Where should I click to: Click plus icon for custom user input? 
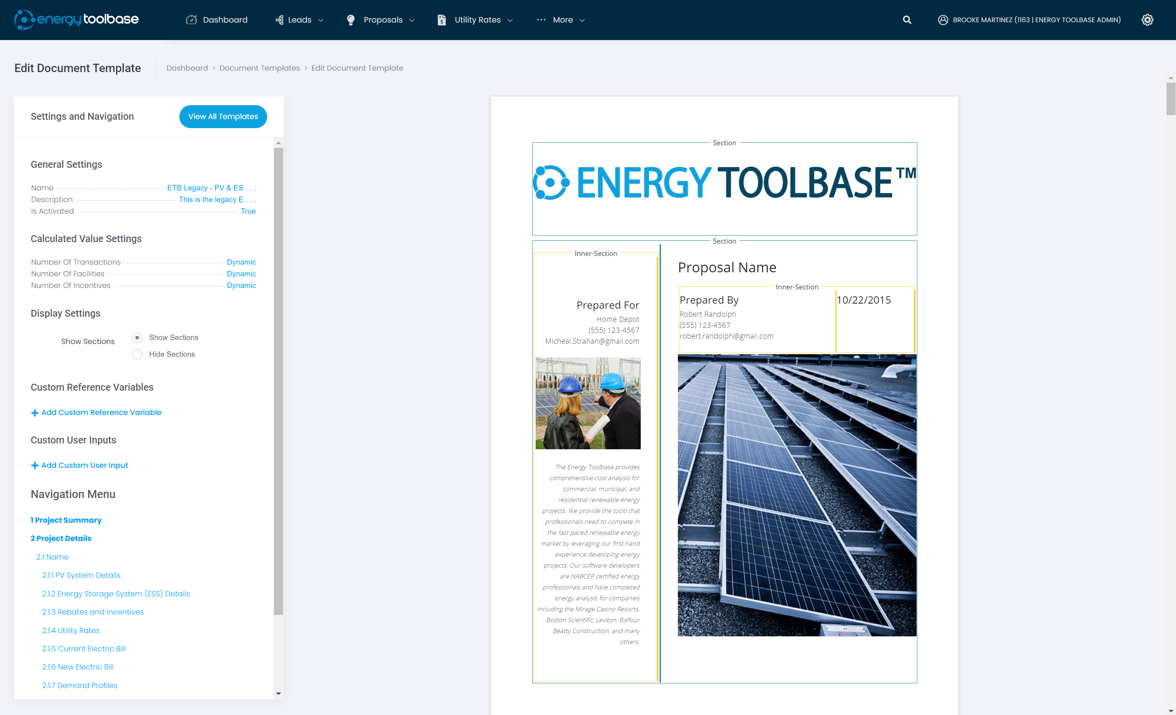pyautogui.click(x=34, y=466)
